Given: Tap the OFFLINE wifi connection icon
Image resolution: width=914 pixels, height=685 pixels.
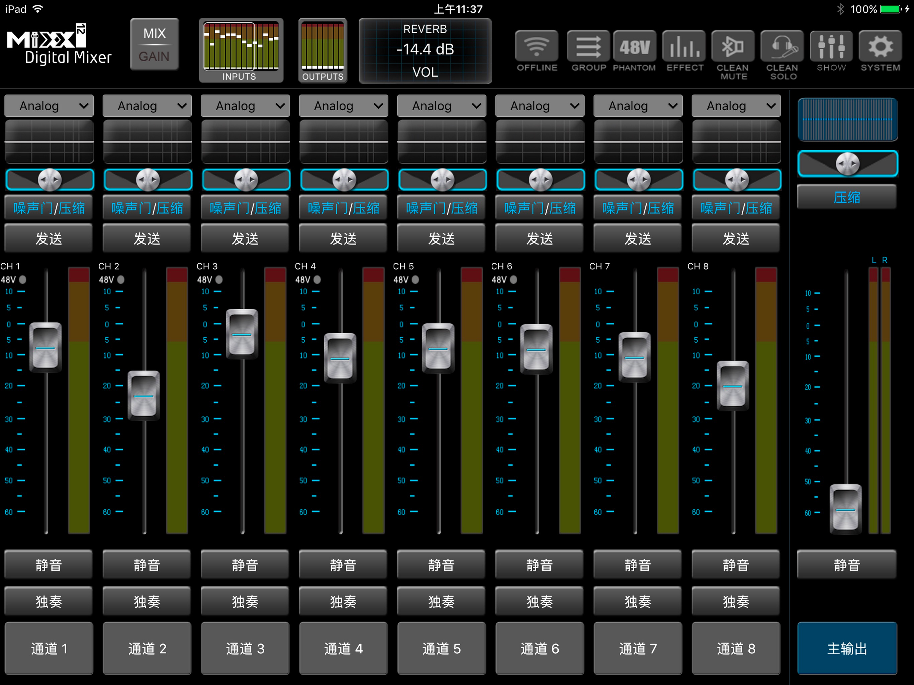Looking at the screenshot, I should coord(536,46).
